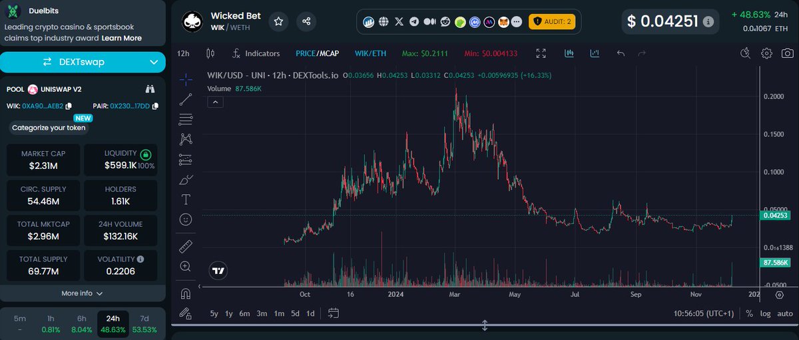Copy the PAIR contract address

coord(155,106)
